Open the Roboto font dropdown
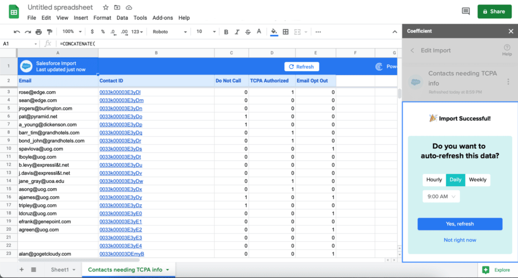The width and height of the screenshot is (518, 278). click(169, 32)
